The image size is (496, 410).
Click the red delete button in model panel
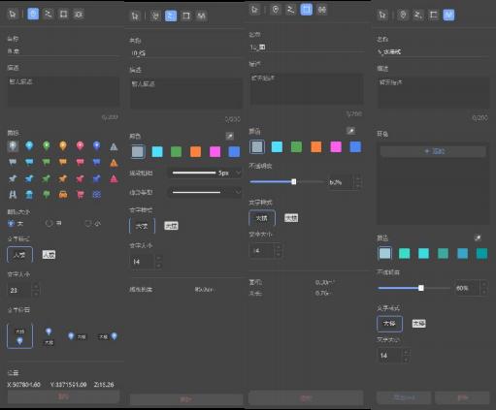pos(462,397)
